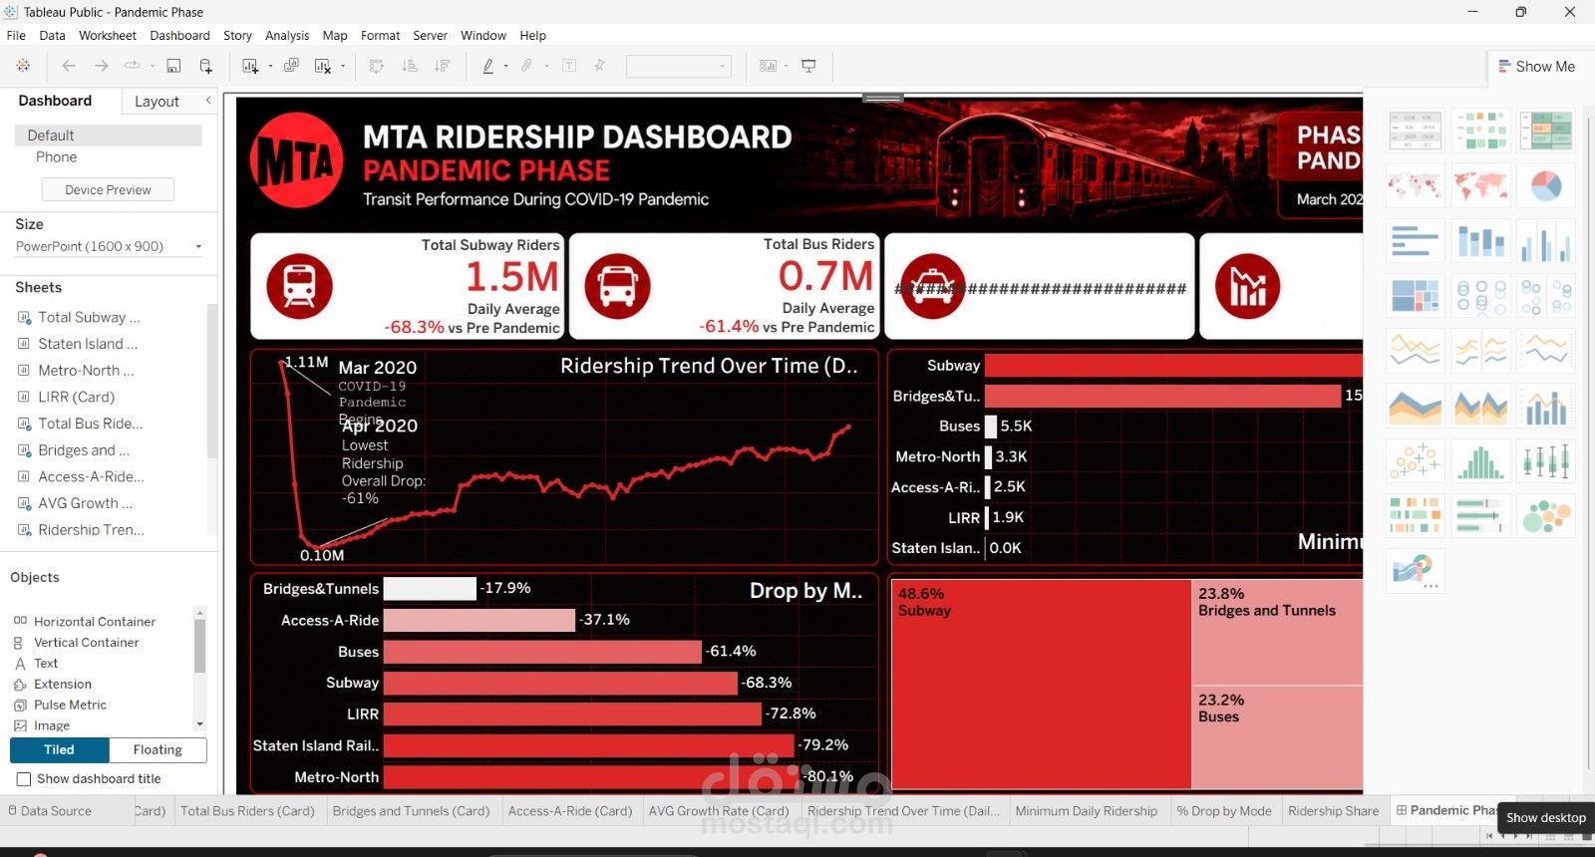Choose box-and-whisker plot in Show Me
Screen dimensions: 1595x857
[x=1546, y=461]
